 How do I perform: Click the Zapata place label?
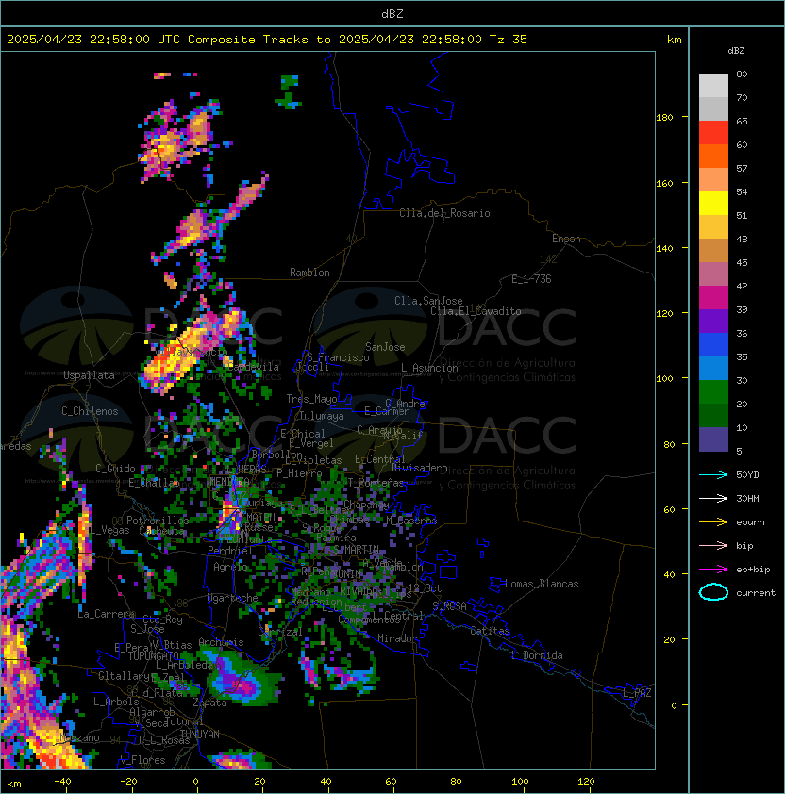pos(209,703)
